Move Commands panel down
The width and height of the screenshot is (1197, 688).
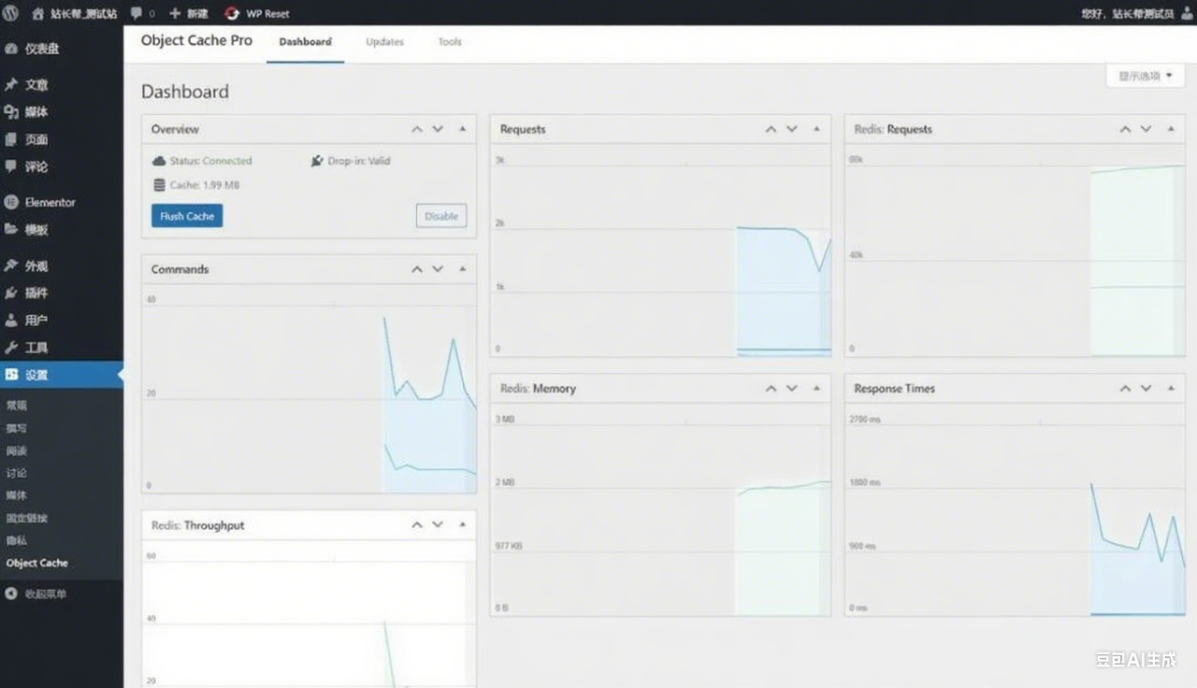(x=438, y=269)
